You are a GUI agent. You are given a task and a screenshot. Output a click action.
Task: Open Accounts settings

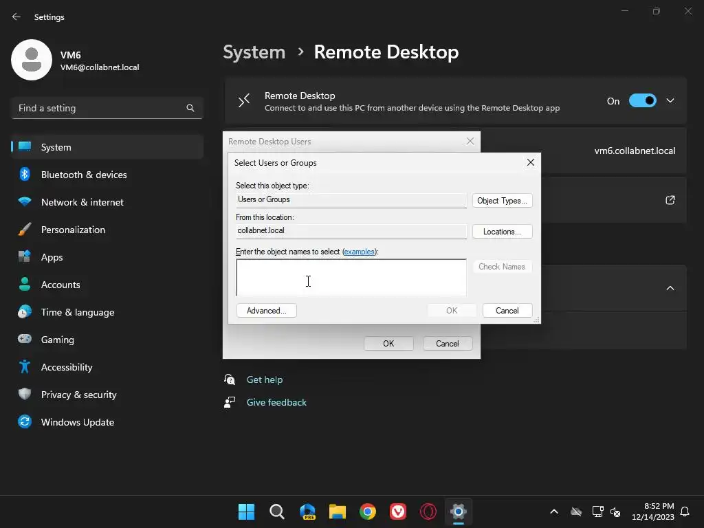tap(107, 285)
